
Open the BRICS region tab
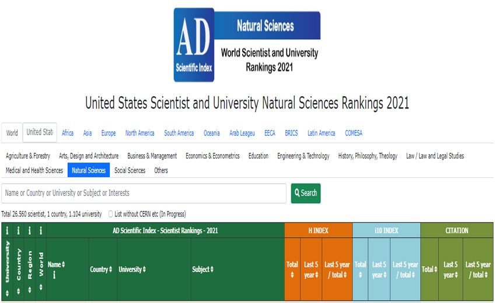(x=291, y=133)
